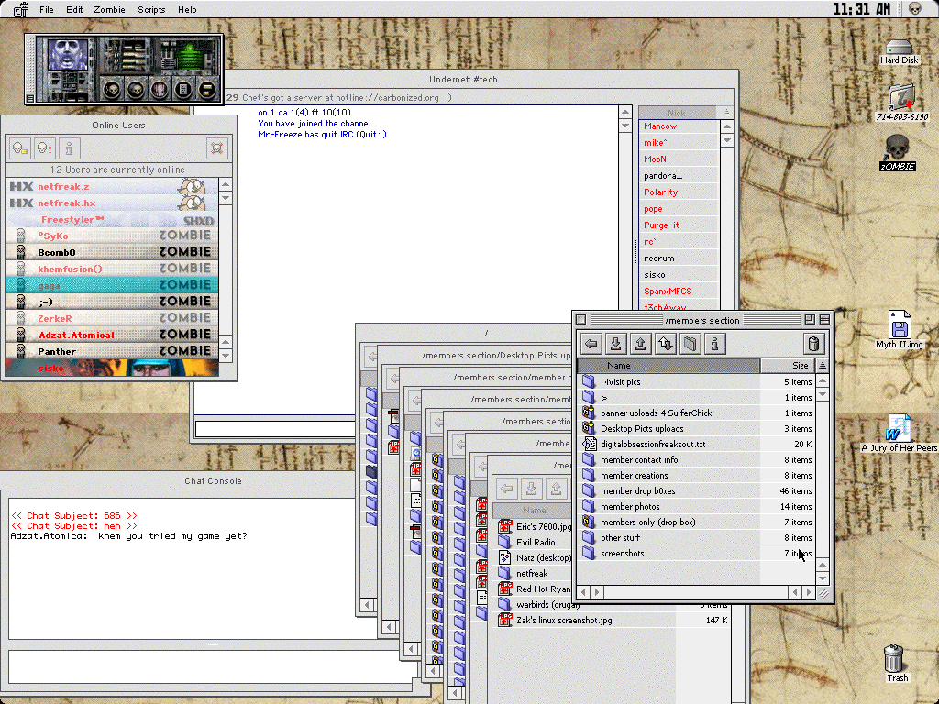
Task: Sort /members section files by Size column
Action: (788, 365)
